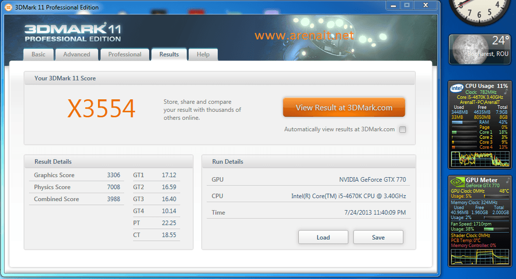This screenshot has height=279, width=516.
Task: Click the Intel logo in CPU gadget
Action: pos(456,88)
